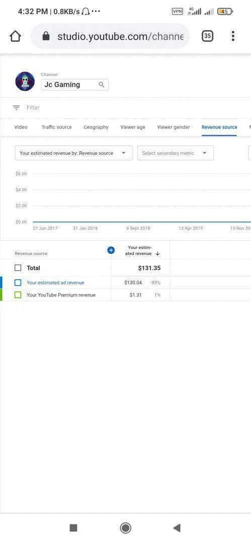
Task: Click the Total row label
Action: point(33,268)
